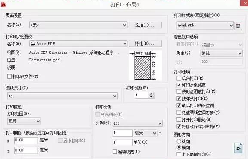Enable the 上下颠倒打印 upside-down checkbox

pos(178,154)
